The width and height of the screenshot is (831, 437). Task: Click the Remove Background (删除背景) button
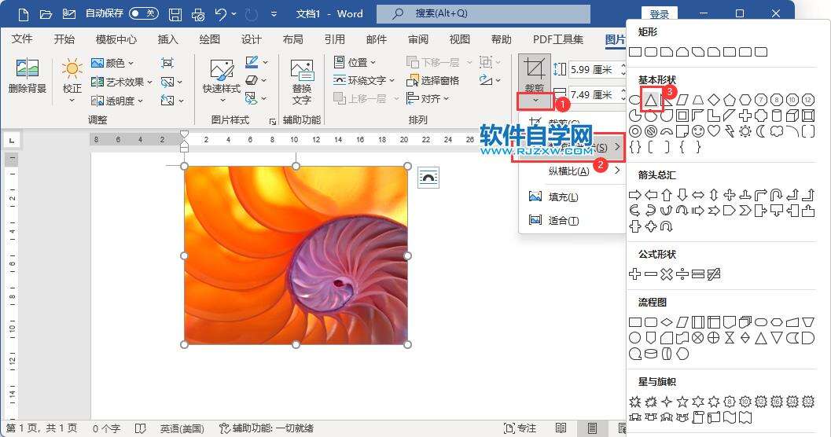[x=27, y=76]
